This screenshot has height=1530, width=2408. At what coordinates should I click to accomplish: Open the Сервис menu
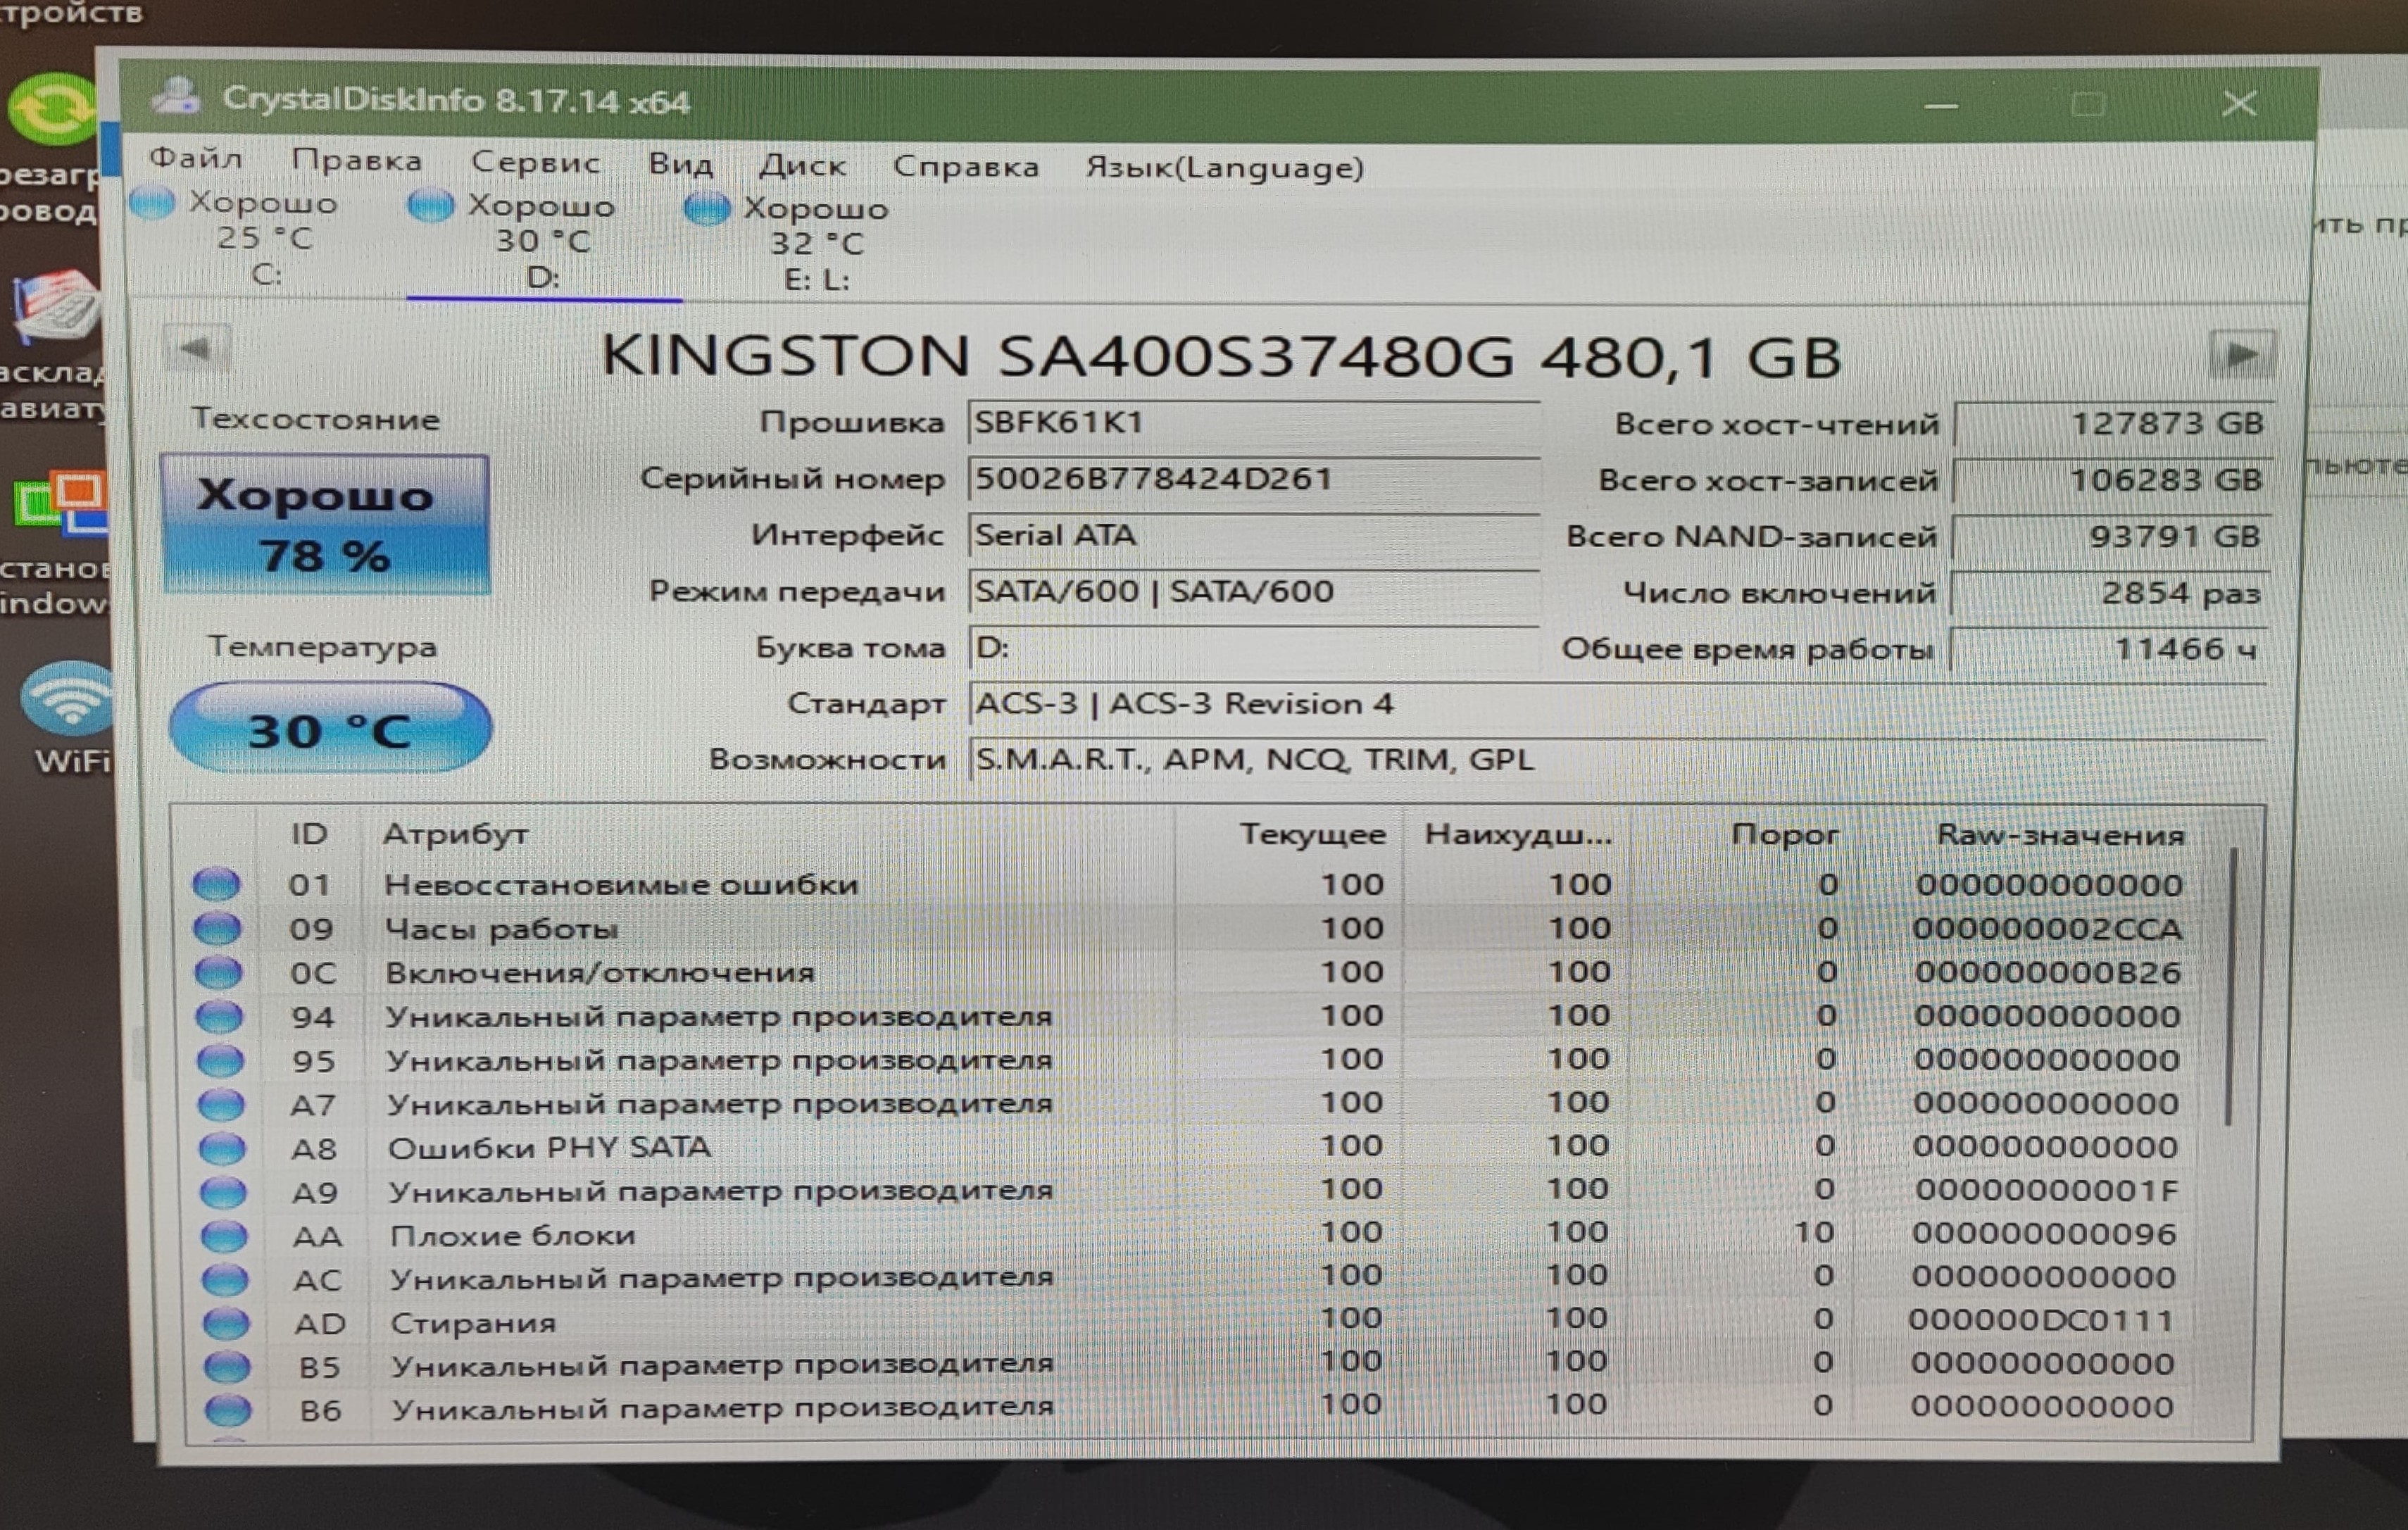pos(535,162)
